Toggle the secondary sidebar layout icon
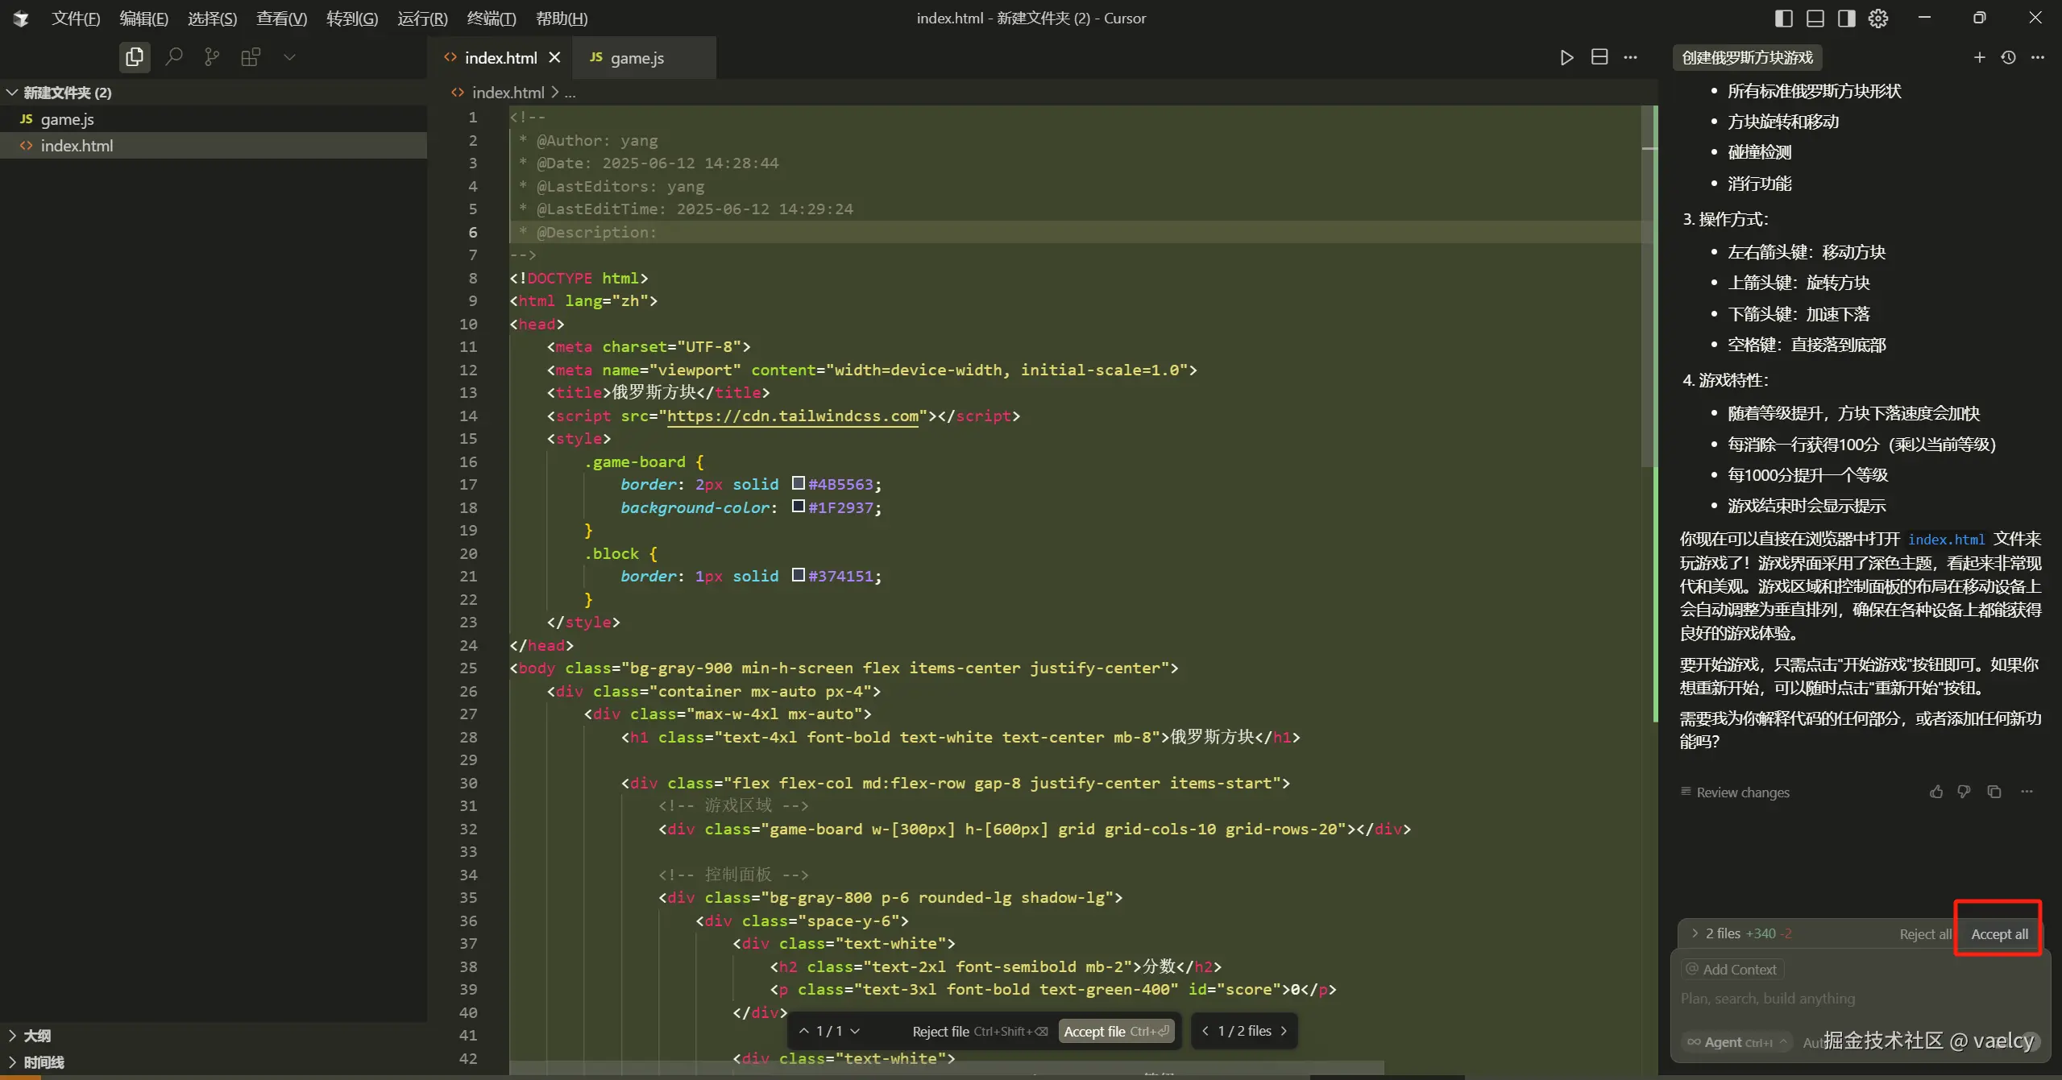 [x=1846, y=18]
